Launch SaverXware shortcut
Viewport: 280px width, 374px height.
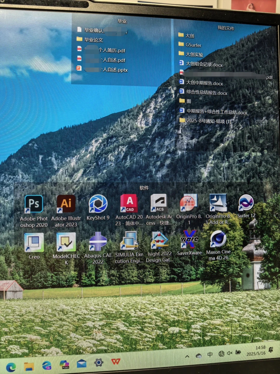tap(189, 243)
